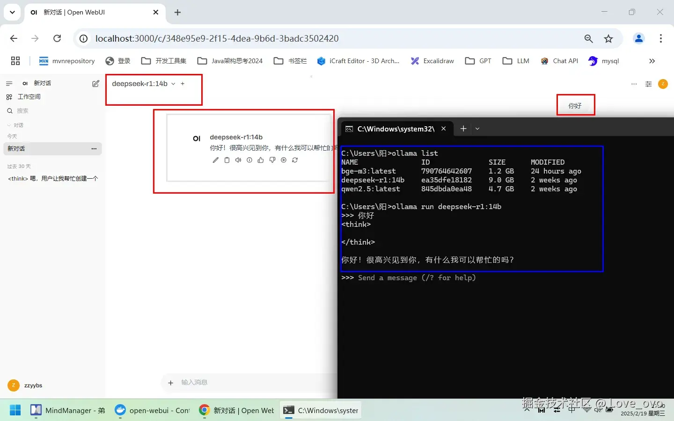The image size is (674, 421).
Task: Expand the Java架构思考2024 bookmark folder
Action: click(x=230, y=61)
